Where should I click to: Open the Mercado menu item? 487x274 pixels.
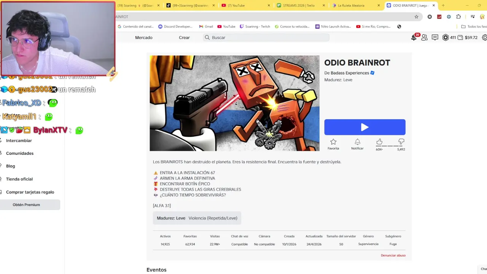pyautogui.click(x=144, y=37)
